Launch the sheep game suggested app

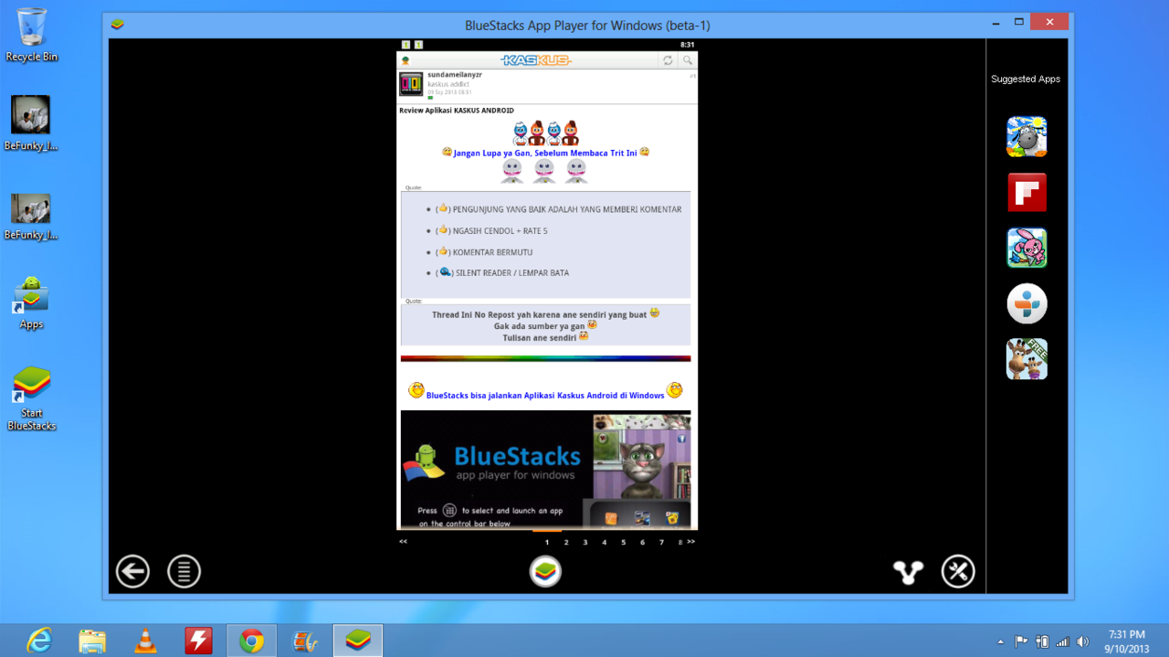pyautogui.click(x=1027, y=137)
